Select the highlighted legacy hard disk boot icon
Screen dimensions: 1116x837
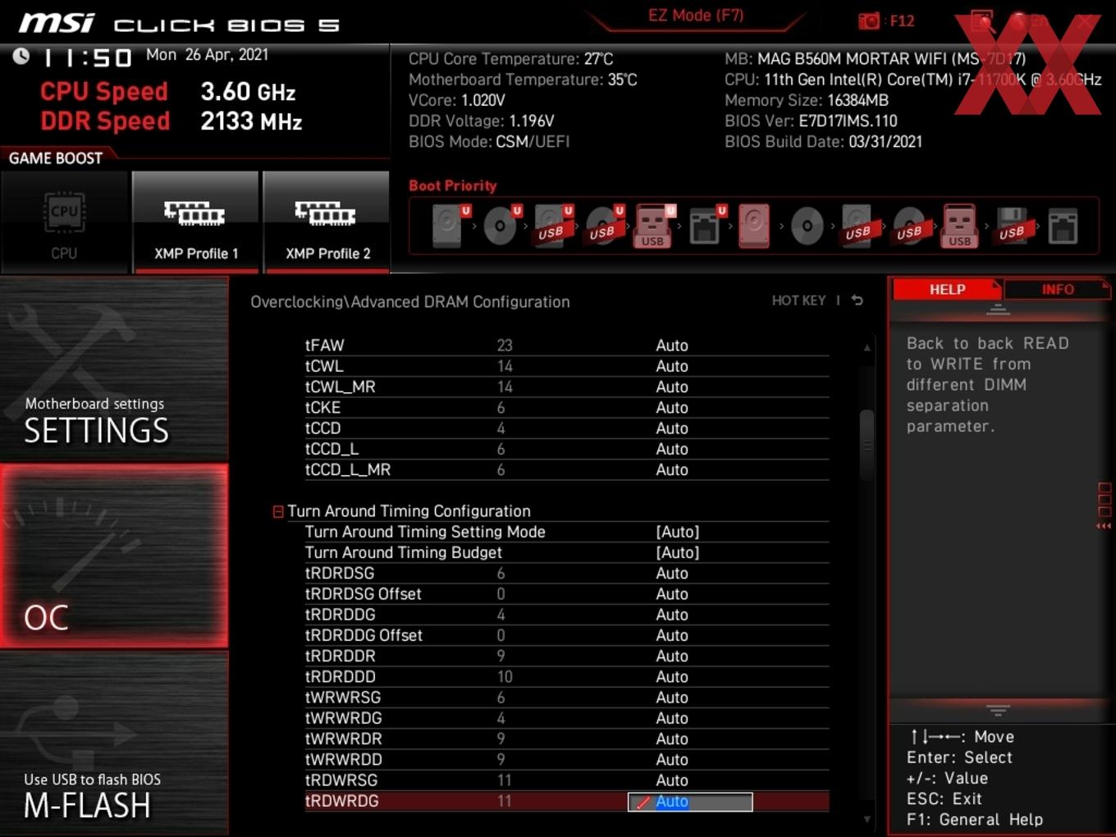754,226
